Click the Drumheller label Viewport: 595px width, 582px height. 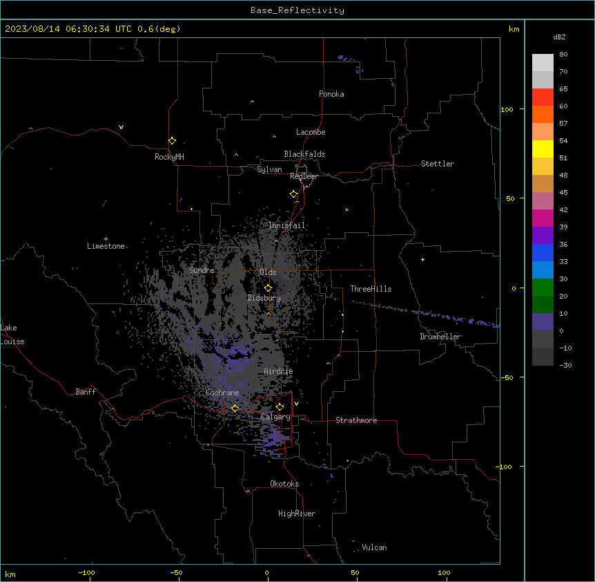440,337
